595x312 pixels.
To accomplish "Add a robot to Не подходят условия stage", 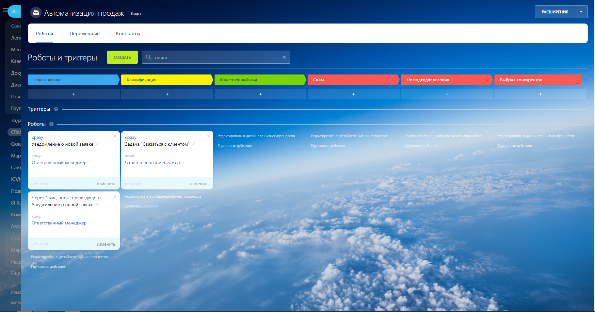I will (447, 94).
